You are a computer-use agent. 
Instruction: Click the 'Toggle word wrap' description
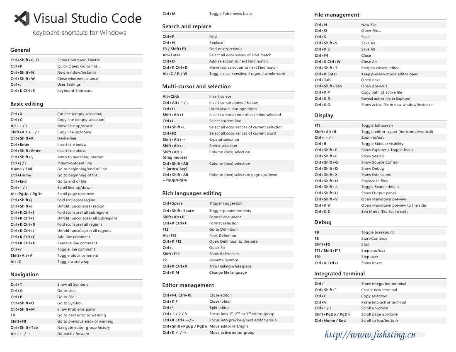pyautogui.click(x=73, y=262)
